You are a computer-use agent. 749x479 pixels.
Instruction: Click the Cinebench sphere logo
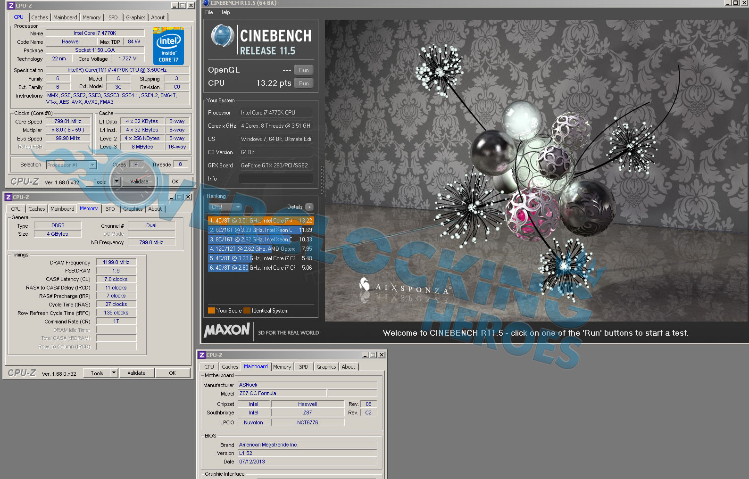223,36
